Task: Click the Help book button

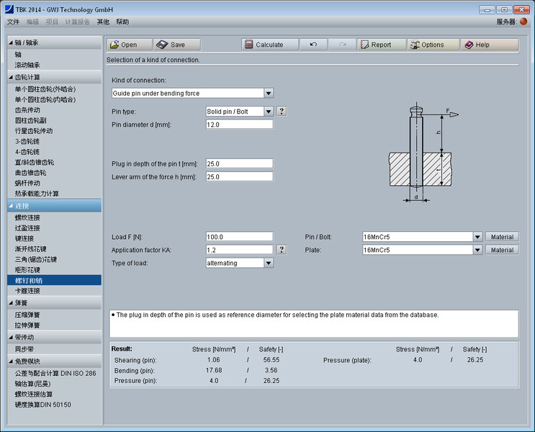Action: 489,45
